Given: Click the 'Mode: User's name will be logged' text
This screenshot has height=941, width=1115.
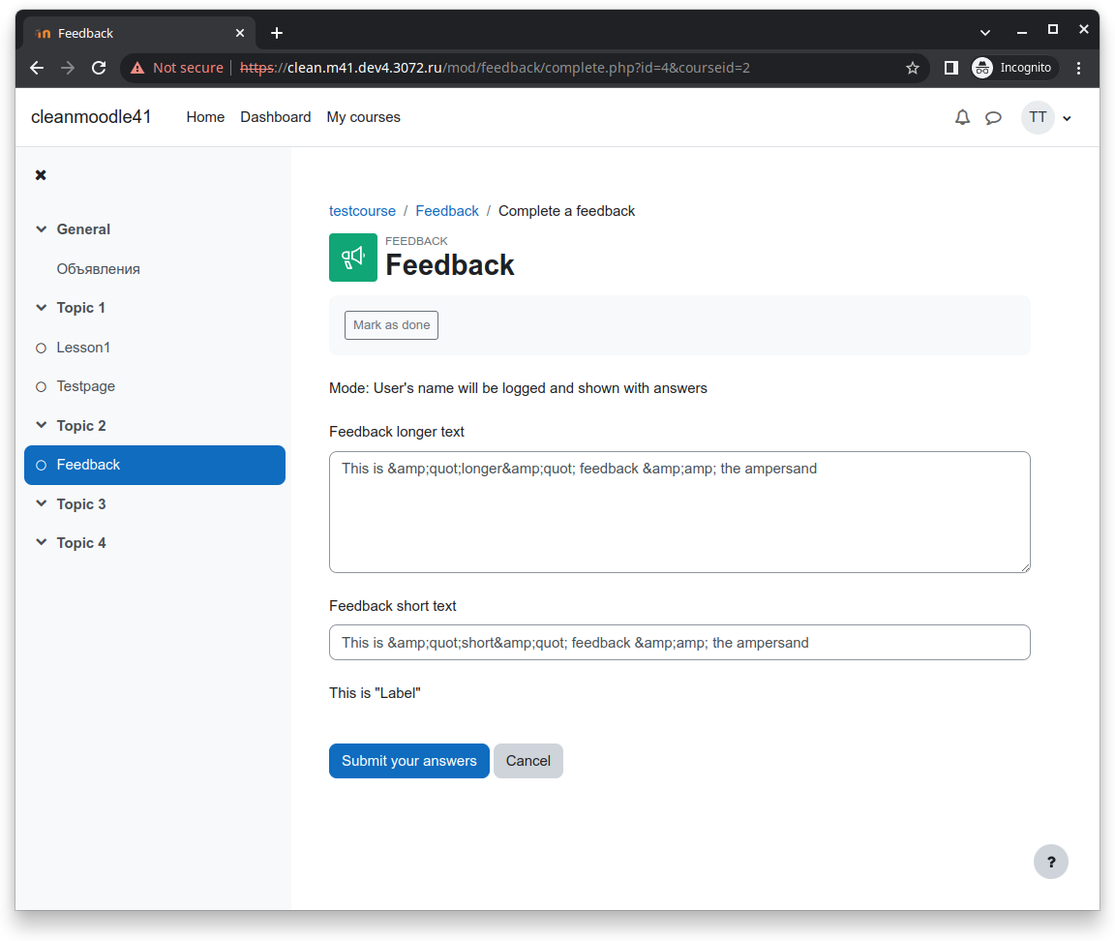Looking at the screenshot, I should click(518, 388).
